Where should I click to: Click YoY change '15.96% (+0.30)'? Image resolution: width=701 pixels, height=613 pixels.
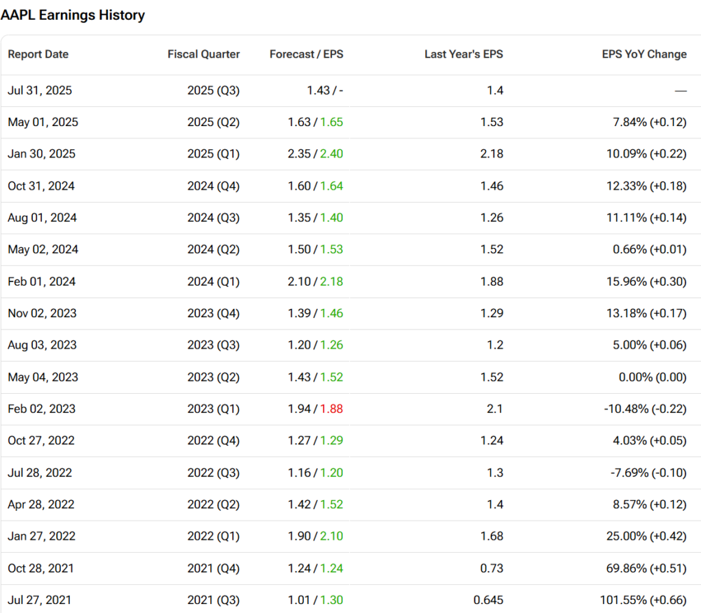pyautogui.click(x=646, y=282)
